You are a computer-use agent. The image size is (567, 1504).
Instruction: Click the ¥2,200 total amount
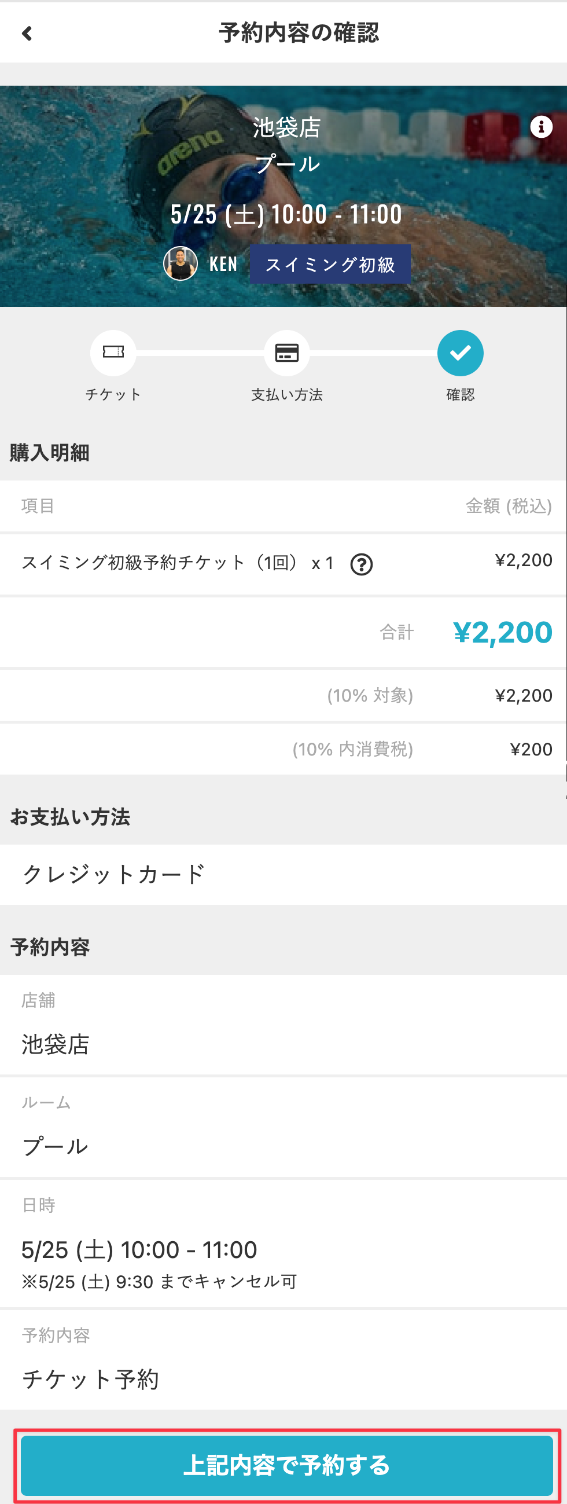point(502,632)
